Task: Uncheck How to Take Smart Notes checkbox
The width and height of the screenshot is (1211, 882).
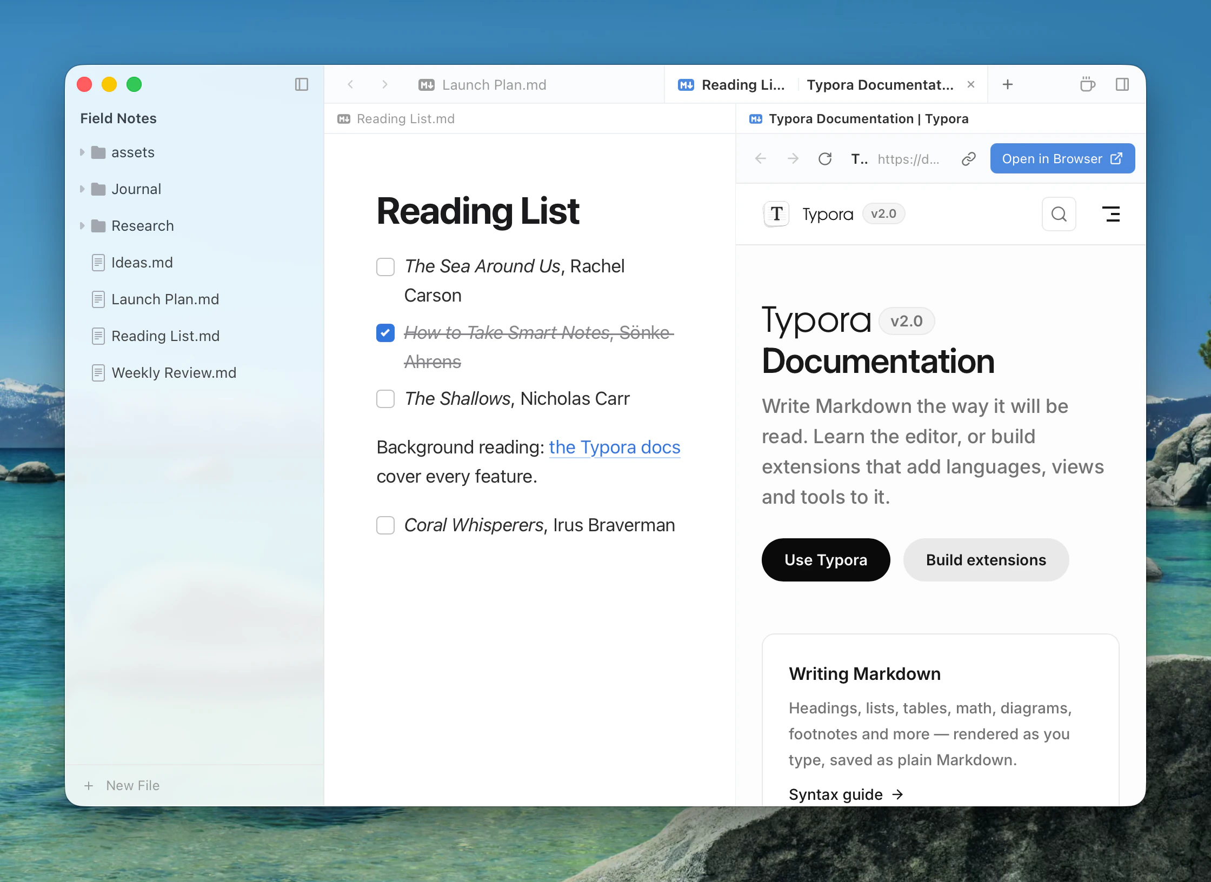Action: point(385,333)
